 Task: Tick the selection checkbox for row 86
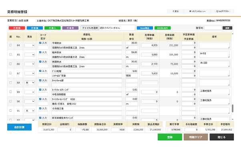coord(10,64)
